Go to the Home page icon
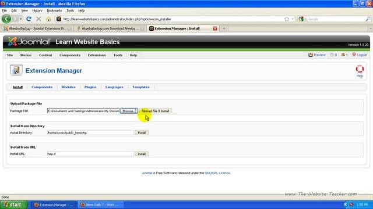This screenshot has height=209, width=373. [x=48, y=19]
